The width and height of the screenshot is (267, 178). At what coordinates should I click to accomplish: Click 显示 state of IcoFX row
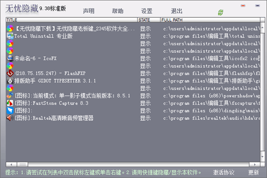(145, 59)
